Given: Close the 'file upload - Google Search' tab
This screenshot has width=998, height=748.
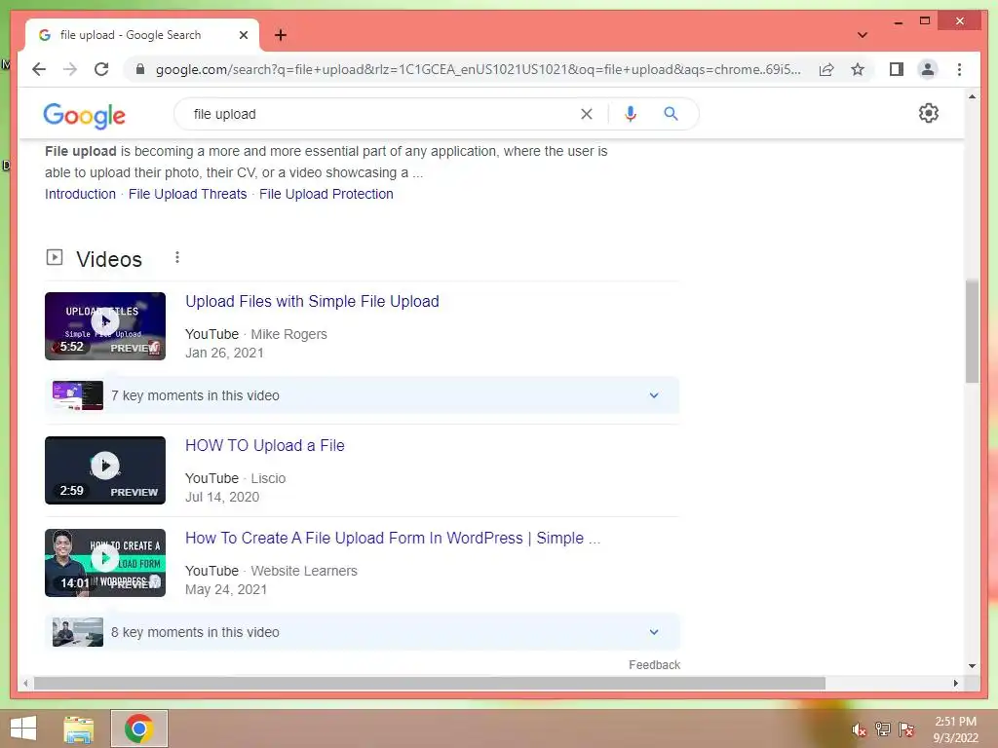Looking at the screenshot, I should (x=243, y=35).
